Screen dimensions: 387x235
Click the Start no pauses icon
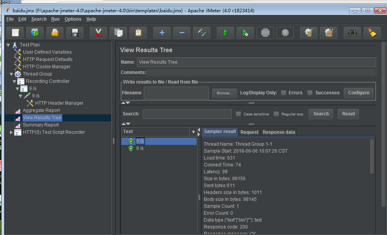coord(245,33)
